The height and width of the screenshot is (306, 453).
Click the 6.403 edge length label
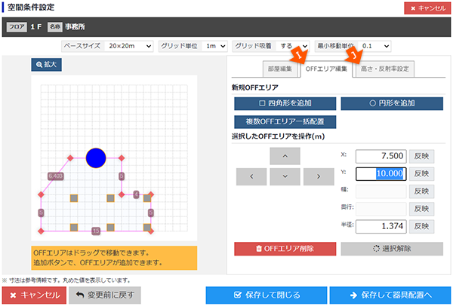56,176
